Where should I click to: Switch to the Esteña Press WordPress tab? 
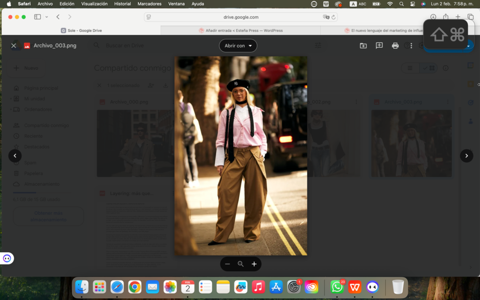[240, 30]
